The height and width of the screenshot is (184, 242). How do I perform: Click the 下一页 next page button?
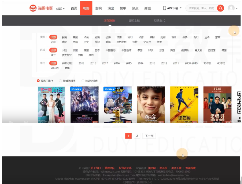tap(149, 136)
